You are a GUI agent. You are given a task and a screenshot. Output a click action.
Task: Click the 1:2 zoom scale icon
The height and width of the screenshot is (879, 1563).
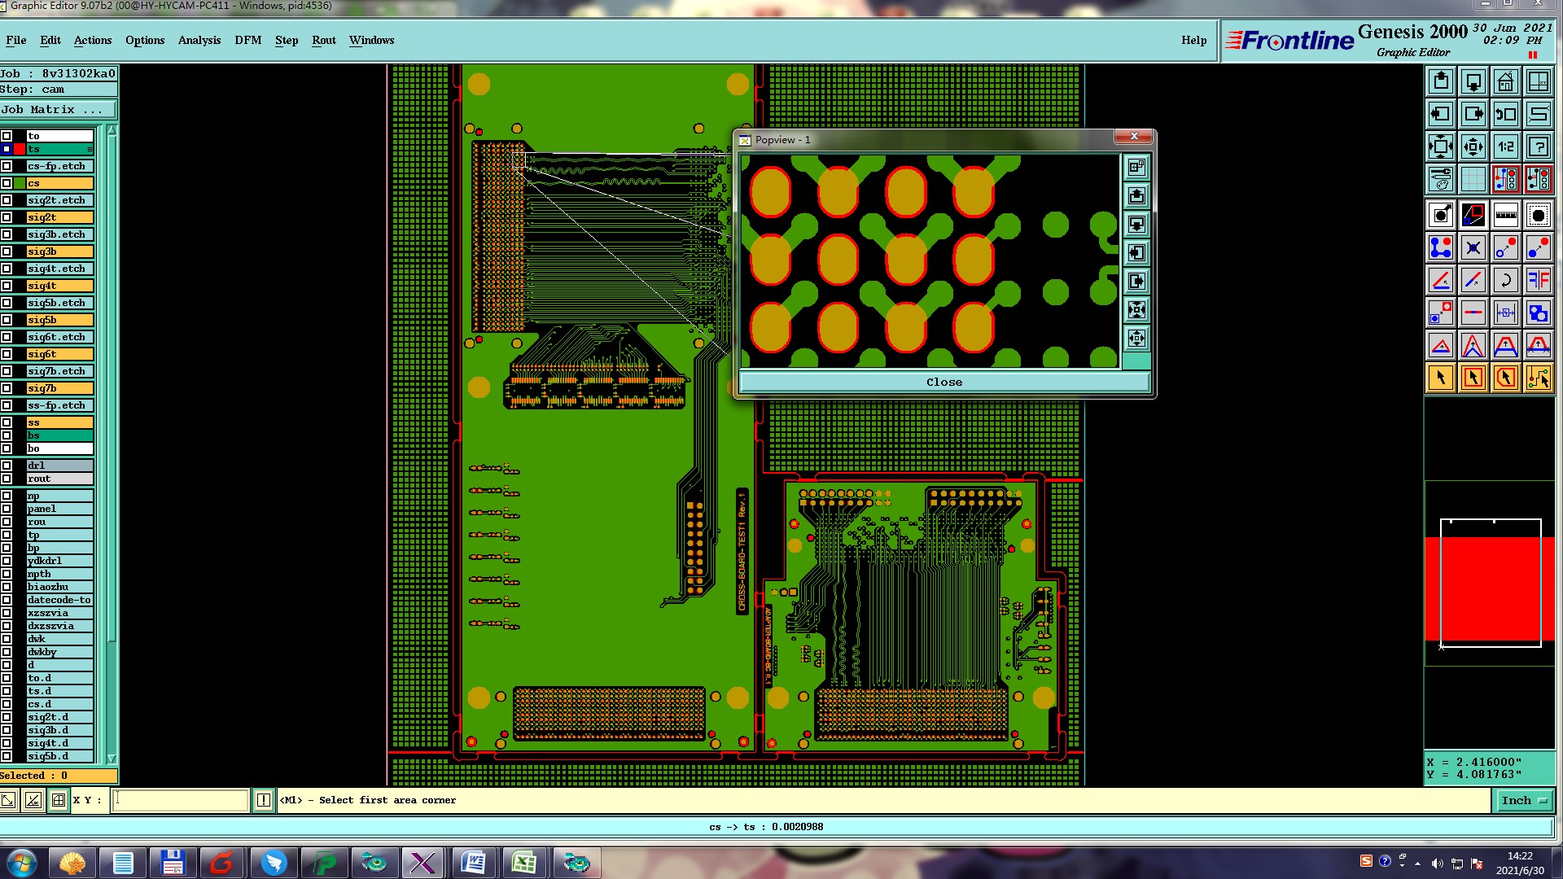pos(1505,146)
